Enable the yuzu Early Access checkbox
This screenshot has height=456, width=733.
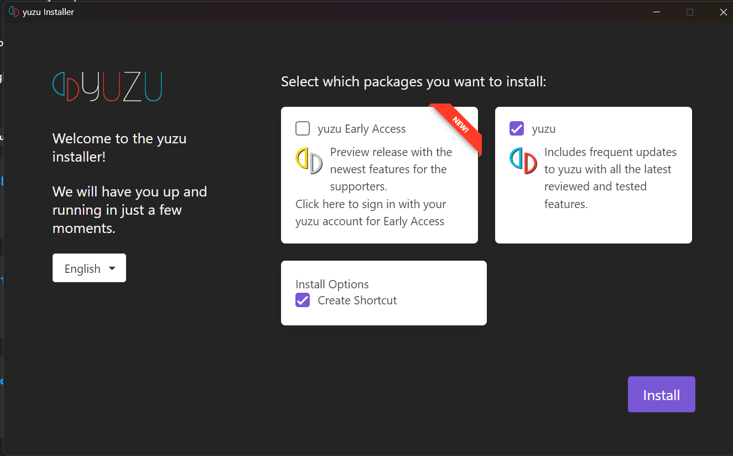coord(303,128)
